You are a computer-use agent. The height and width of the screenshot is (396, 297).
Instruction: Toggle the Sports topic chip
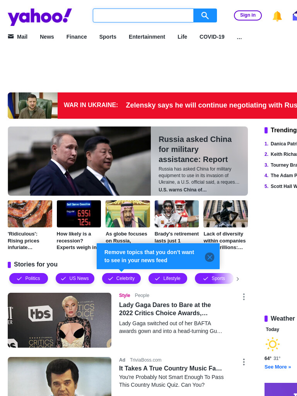point(214,278)
